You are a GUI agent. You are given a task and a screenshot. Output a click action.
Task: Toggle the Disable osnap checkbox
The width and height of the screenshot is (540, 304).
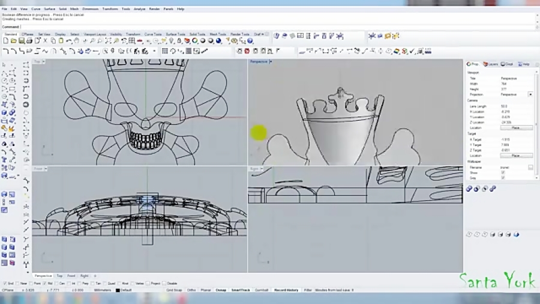click(x=164, y=284)
